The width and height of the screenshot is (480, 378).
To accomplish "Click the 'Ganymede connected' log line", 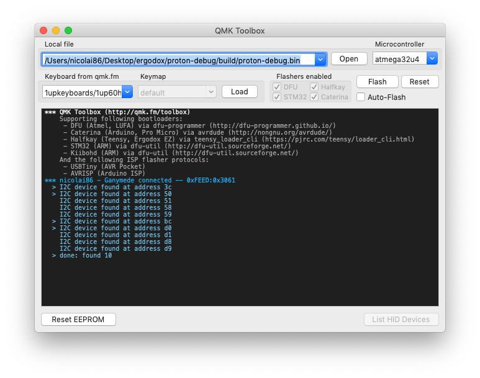I will (140, 180).
